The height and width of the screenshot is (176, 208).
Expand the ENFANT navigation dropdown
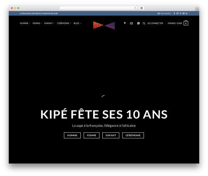click(50, 23)
